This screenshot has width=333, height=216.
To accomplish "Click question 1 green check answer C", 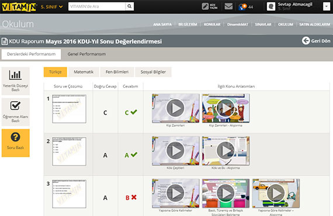I will [131, 112].
